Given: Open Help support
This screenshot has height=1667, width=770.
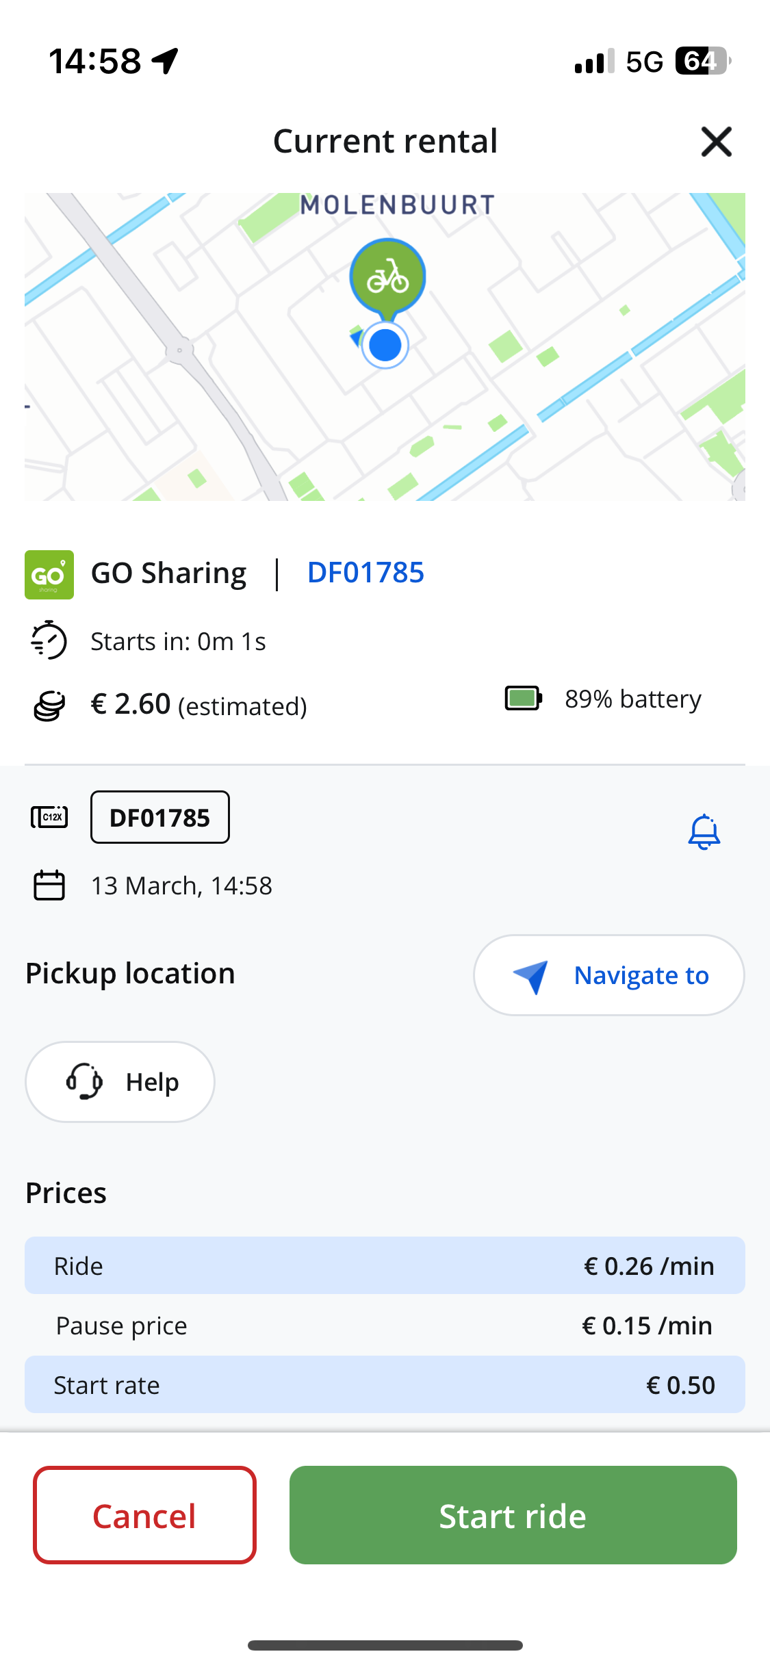Looking at the screenshot, I should coord(120,1082).
